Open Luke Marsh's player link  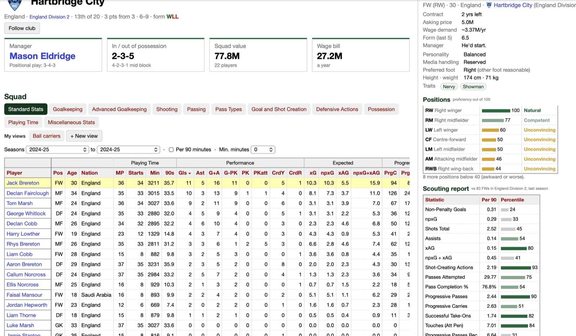coord(20,325)
